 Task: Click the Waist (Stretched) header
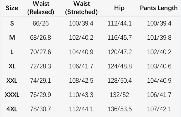pyautogui.click(x=81, y=8)
